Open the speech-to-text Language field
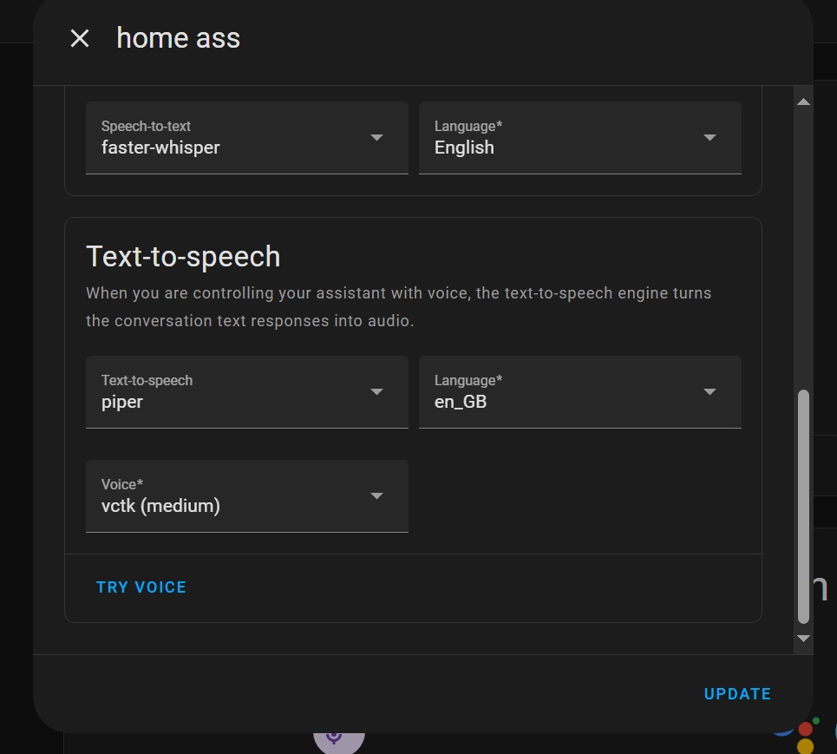This screenshot has width=837, height=754. coord(564,138)
